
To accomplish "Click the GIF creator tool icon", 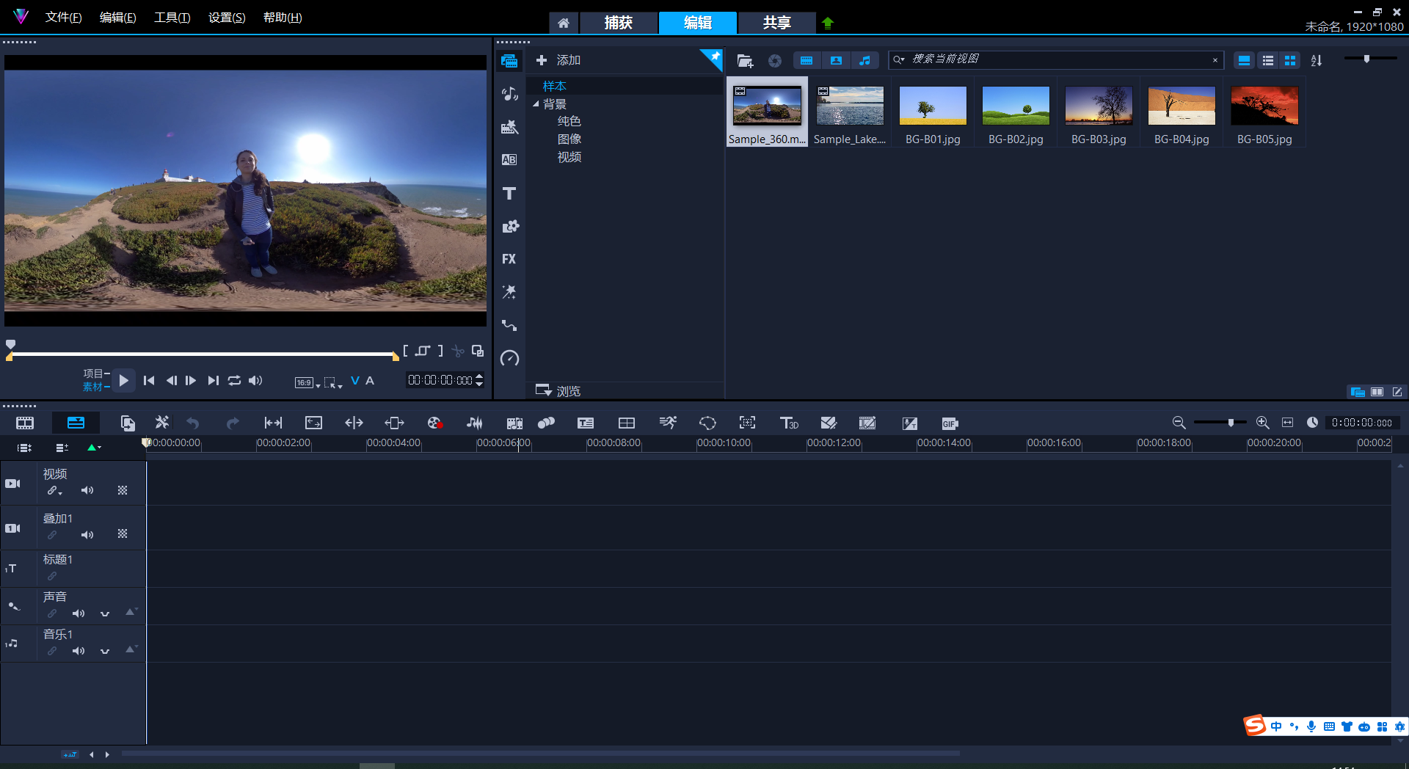I will pyautogui.click(x=950, y=423).
